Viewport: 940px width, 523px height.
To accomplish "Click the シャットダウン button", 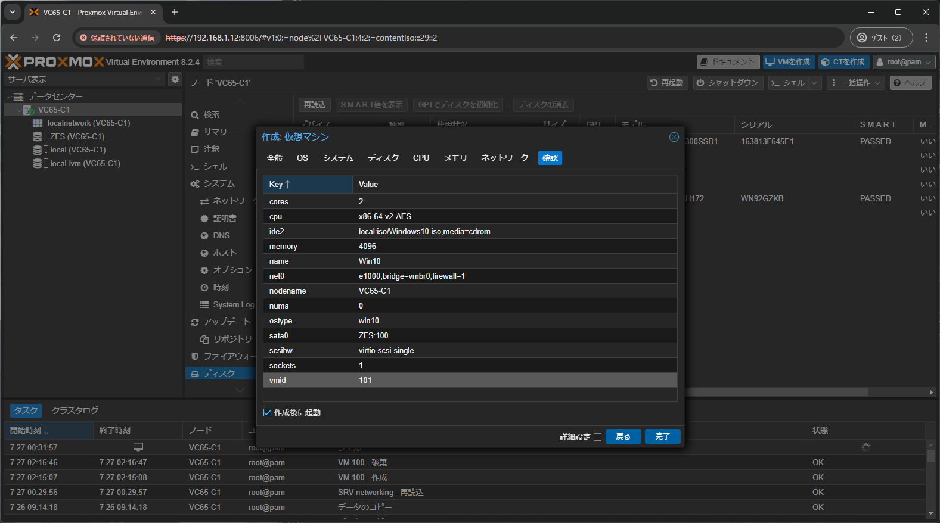I will point(728,83).
